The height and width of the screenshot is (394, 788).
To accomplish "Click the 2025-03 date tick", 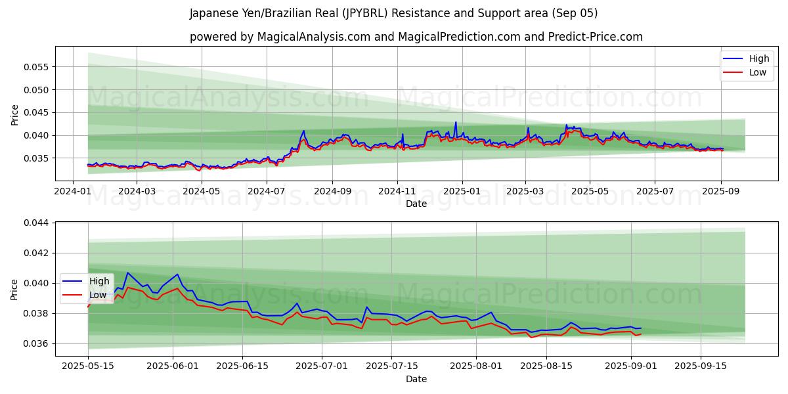I will [x=525, y=191].
